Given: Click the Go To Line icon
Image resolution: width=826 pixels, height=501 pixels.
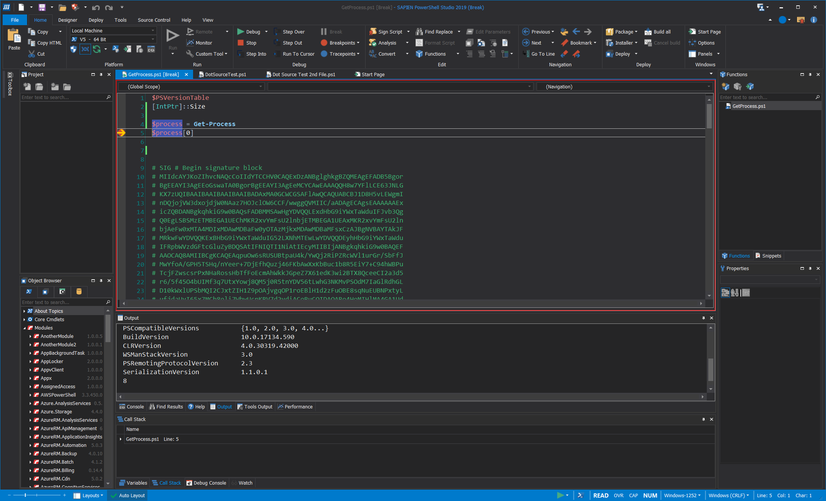Looking at the screenshot, I should pyautogui.click(x=526, y=54).
